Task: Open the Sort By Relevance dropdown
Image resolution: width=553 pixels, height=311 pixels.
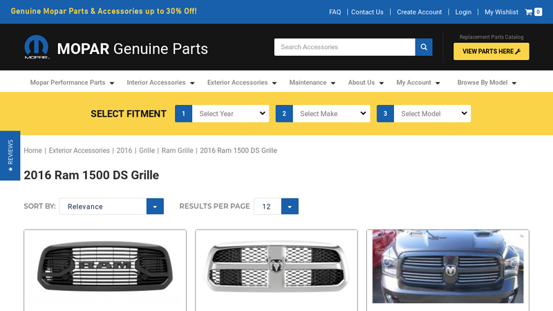Action: [x=111, y=206]
